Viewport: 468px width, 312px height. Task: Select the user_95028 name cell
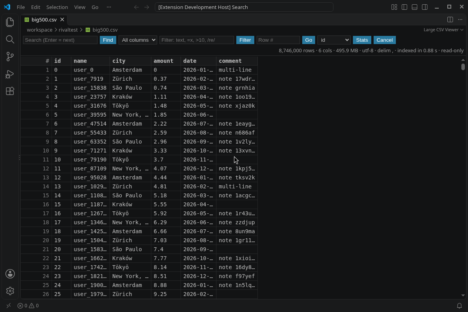(90, 177)
